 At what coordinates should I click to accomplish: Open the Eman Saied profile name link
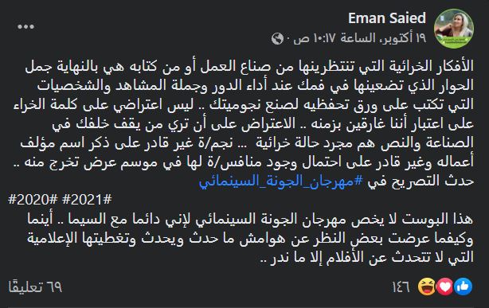coord(387,18)
